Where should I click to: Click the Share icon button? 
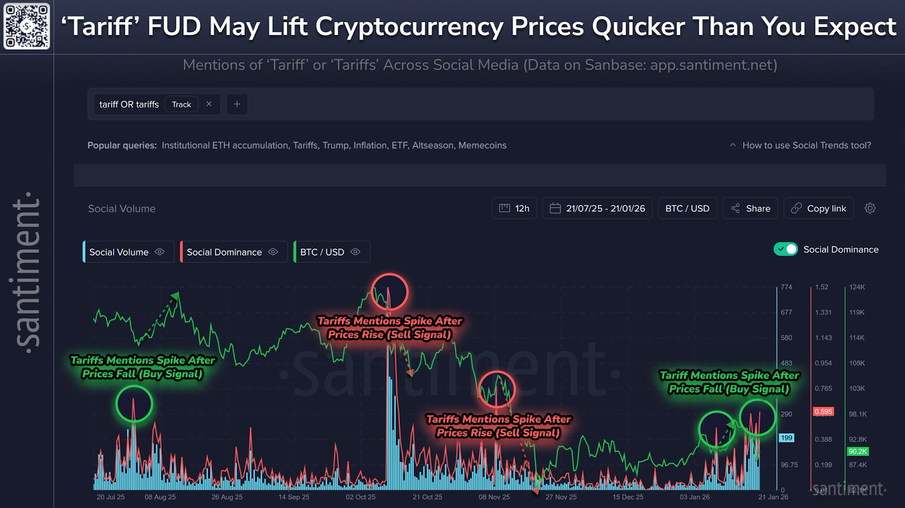(750, 208)
